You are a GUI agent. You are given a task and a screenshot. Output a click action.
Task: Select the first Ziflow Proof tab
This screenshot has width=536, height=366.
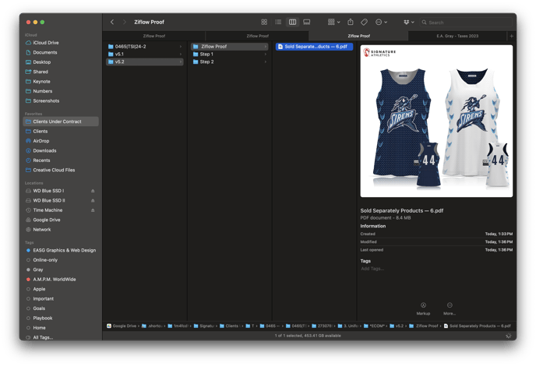coord(153,36)
